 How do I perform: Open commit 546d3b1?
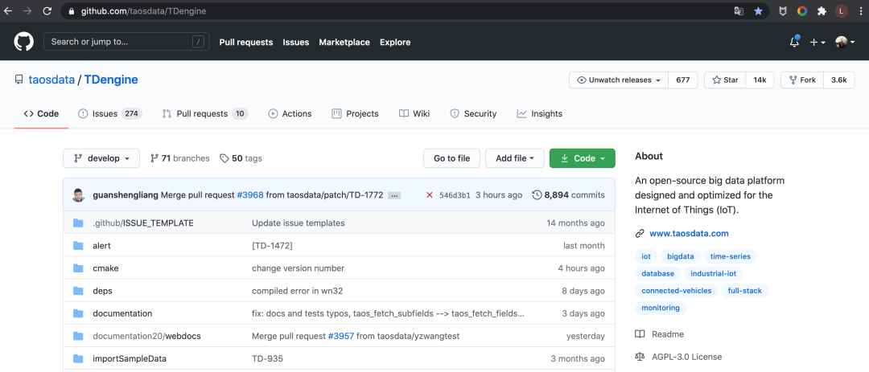(x=455, y=195)
